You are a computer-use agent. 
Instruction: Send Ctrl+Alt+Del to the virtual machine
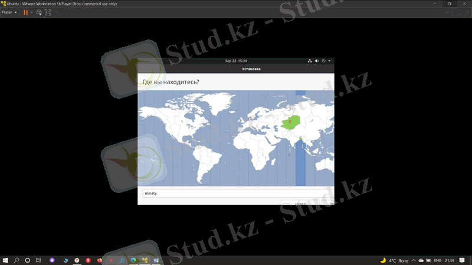(39, 12)
